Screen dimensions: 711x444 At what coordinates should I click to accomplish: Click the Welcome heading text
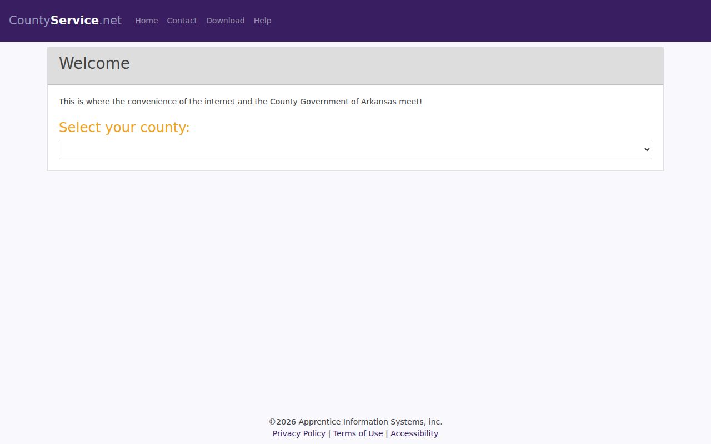94,63
